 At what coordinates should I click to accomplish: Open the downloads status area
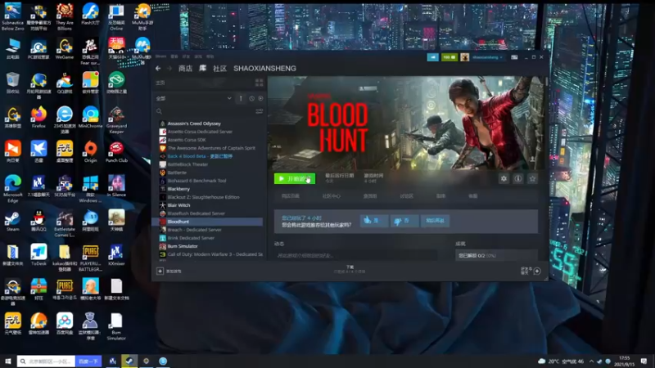[x=350, y=270]
